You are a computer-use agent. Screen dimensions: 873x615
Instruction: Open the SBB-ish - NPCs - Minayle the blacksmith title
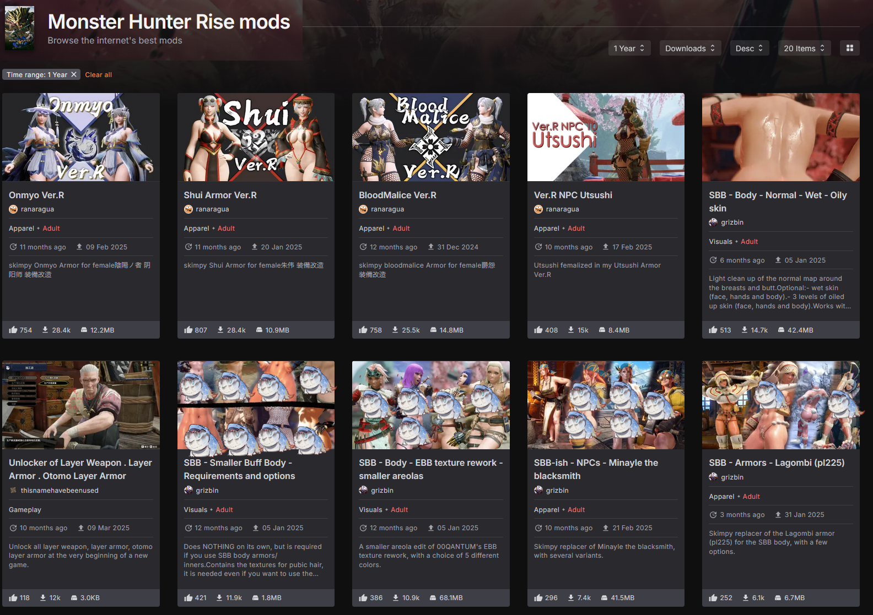[596, 469]
